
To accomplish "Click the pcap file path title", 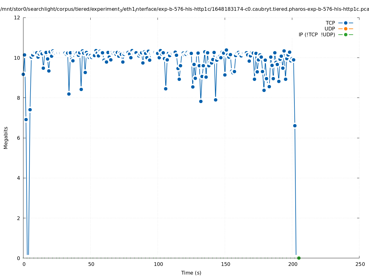I will coord(184,9).
